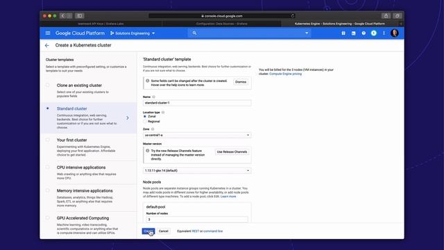Activate Cloud Shell from header icon
The image size is (444, 250).
pos(353,33)
